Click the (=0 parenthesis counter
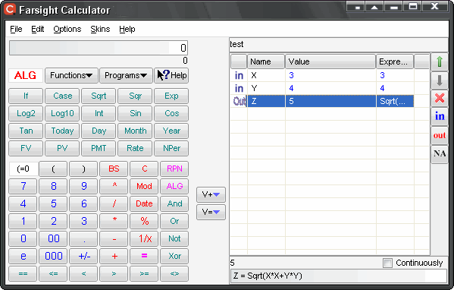 coord(23,169)
